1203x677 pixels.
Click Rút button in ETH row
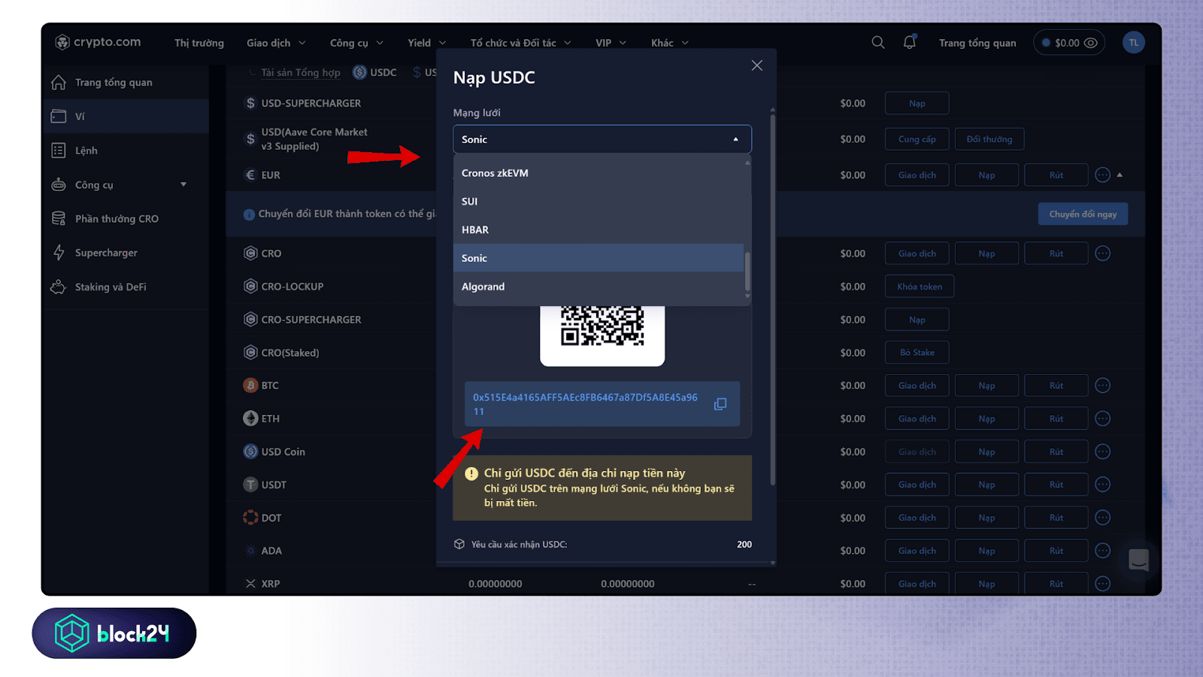pyautogui.click(x=1056, y=419)
